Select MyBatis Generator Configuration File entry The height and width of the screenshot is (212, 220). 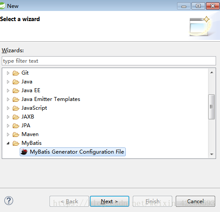73,152
